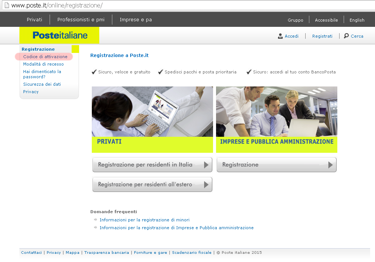
Task: Open the Gruppo menu item
Action: coord(296,20)
